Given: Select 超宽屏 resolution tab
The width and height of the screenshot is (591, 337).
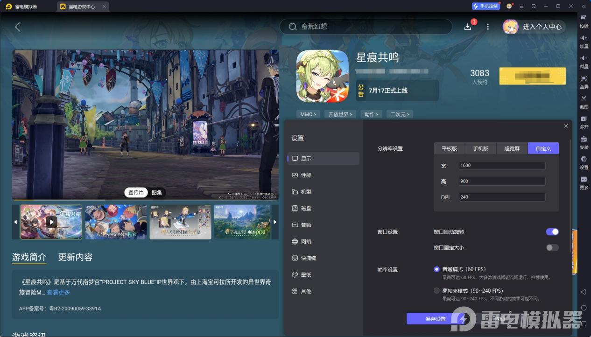Looking at the screenshot, I should [x=512, y=148].
